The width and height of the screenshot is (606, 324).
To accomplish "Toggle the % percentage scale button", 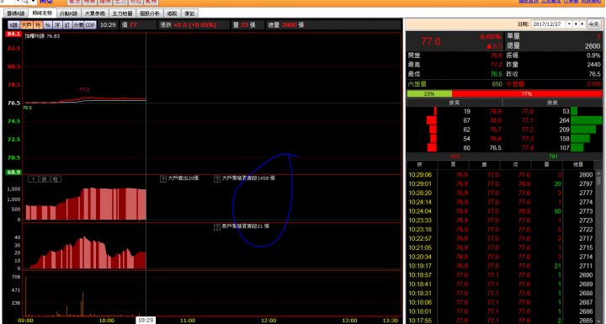I will click(x=47, y=24).
